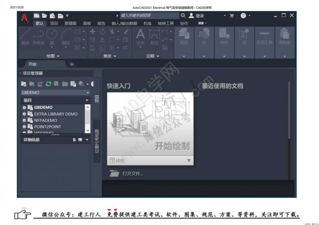Click the Plot printer icon in quick access toolbar
The height and width of the screenshot is (225, 319).
point(60,16)
